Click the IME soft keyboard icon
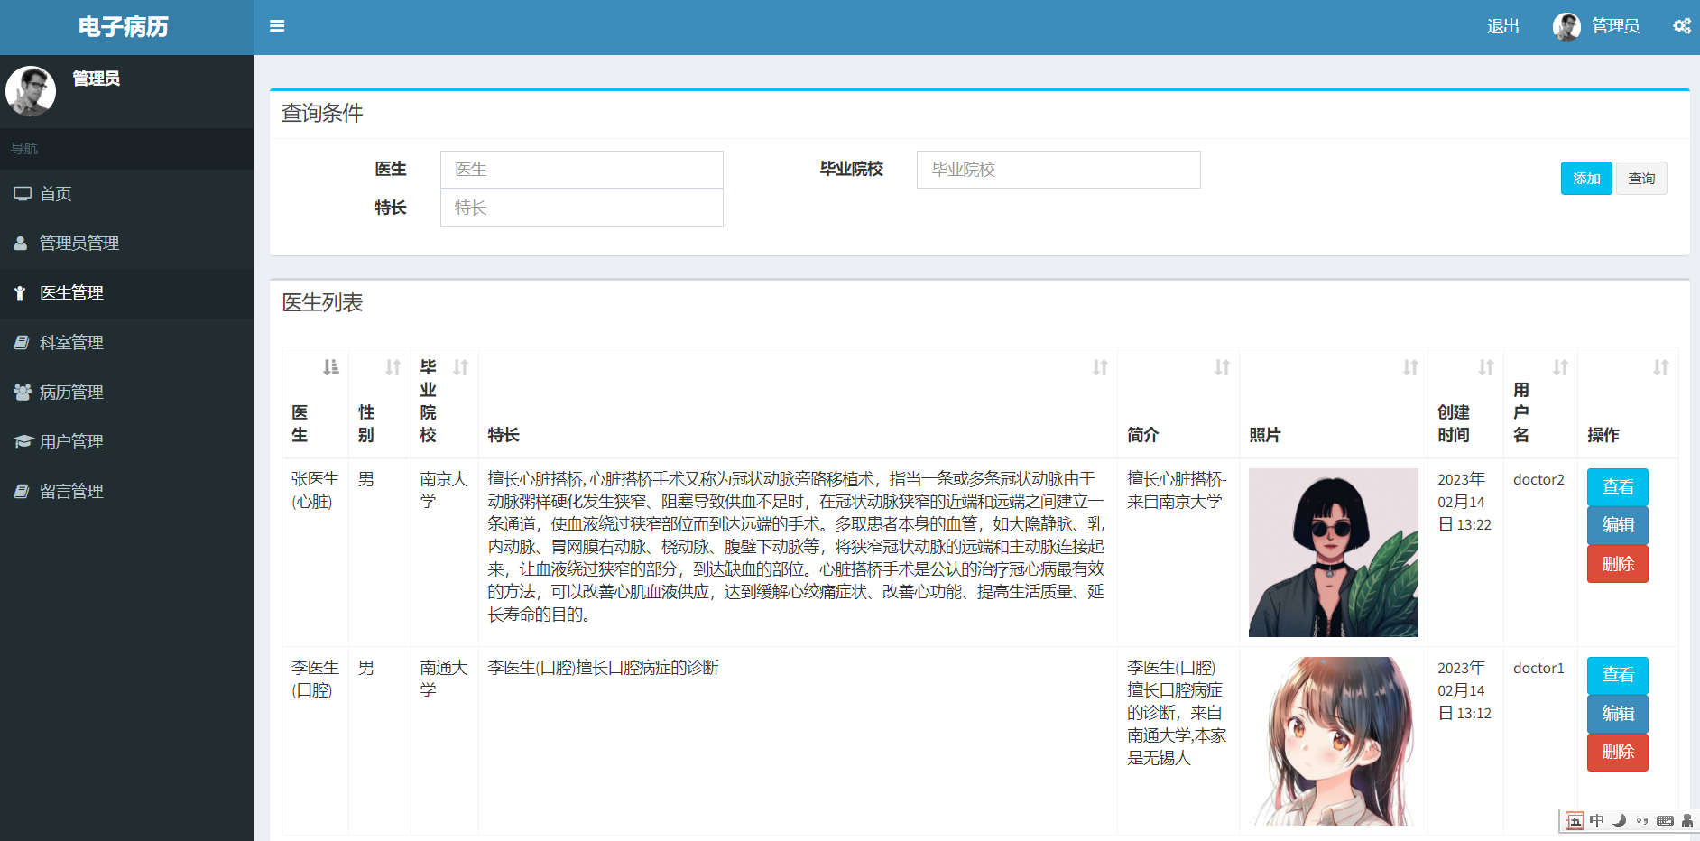This screenshot has width=1700, height=841. [x=1666, y=821]
